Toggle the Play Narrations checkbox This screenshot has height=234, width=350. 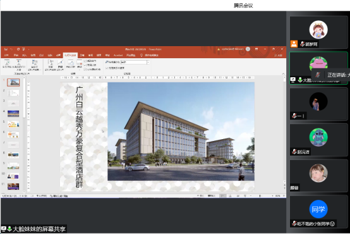85,61
